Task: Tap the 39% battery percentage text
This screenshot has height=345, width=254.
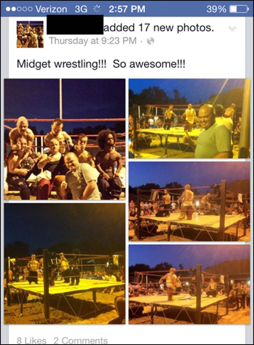Action: pos(216,9)
